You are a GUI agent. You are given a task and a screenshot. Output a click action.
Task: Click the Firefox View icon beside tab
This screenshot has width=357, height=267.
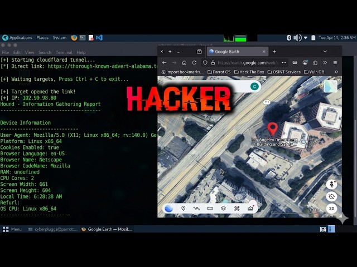pos(199,52)
